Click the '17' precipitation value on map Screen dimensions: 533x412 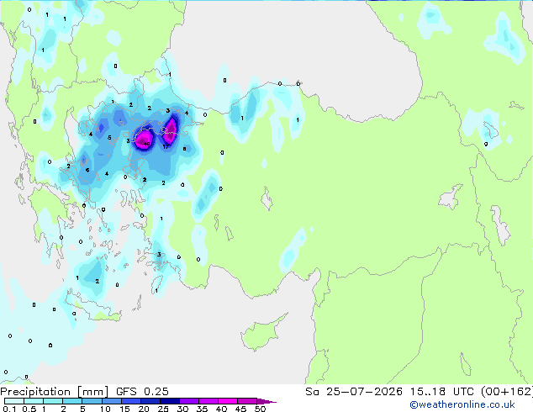pyautogui.click(x=166, y=147)
